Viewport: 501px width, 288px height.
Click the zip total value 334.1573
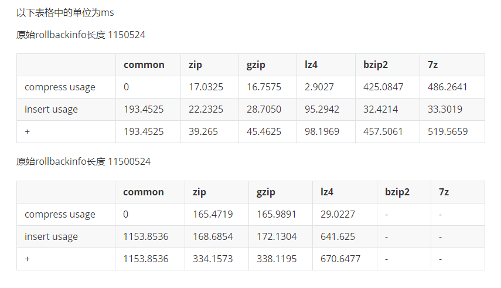pos(213,259)
